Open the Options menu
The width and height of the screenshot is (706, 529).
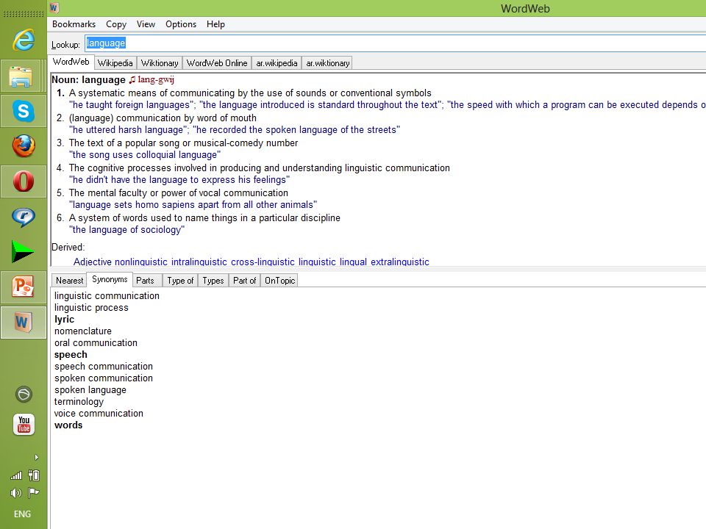(181, 24)
